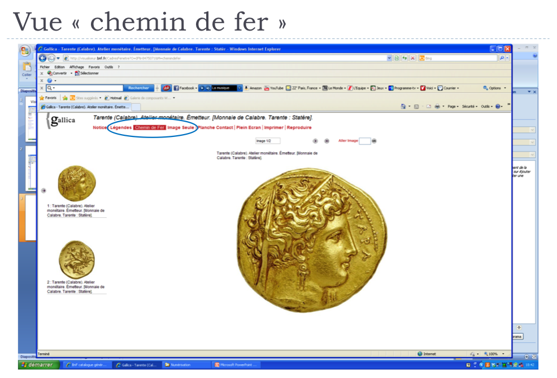Click the large gold coin image
This screenshot has width=557, height=378.
coord(312,240)
